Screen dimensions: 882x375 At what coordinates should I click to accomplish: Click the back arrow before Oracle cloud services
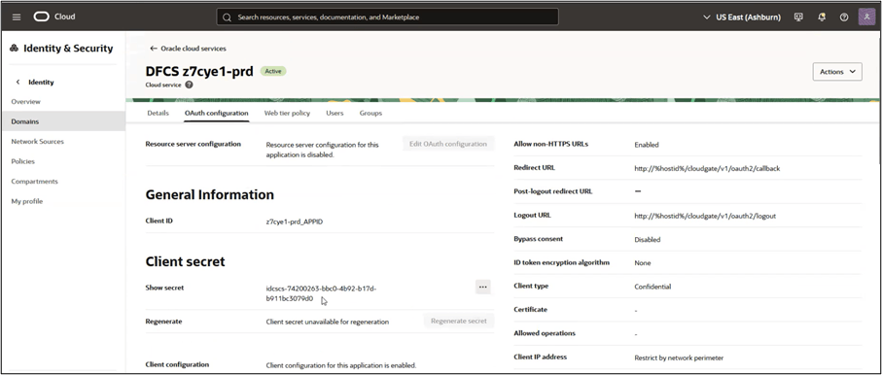click(x=153, y=49)
